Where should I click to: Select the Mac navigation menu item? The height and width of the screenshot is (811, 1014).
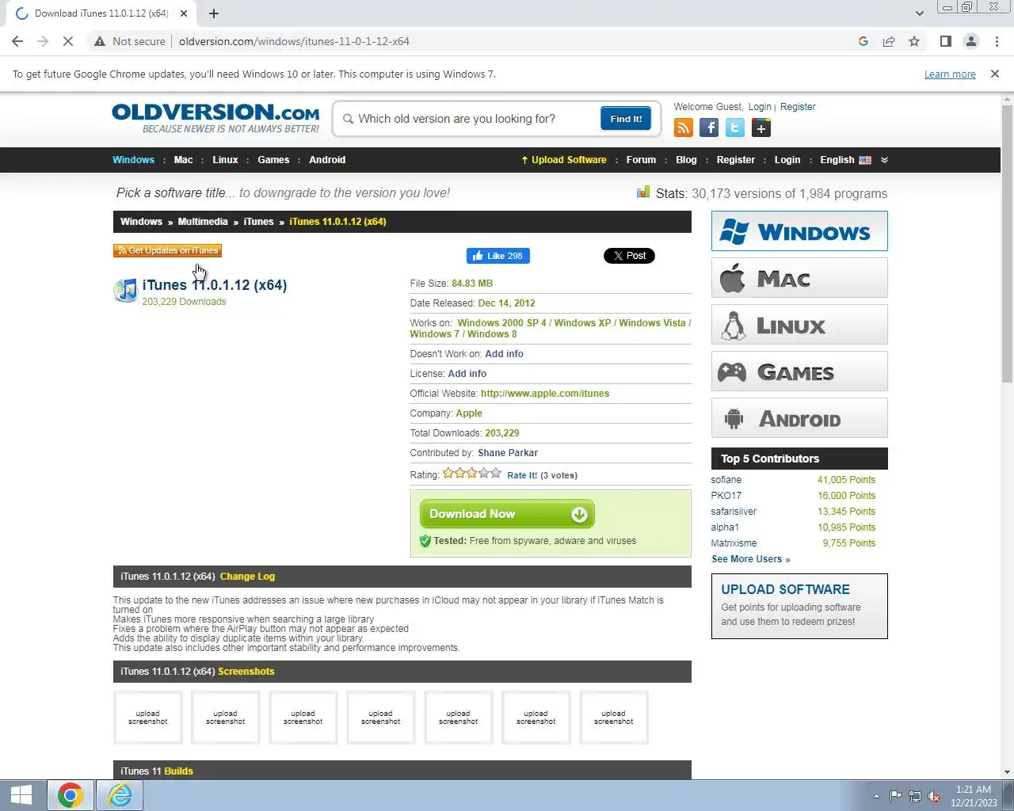pos(183,160)
